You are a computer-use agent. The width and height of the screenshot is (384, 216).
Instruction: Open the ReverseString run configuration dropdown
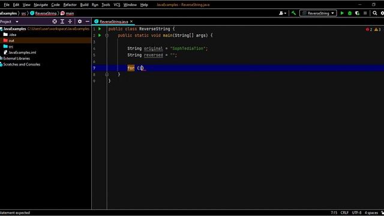click(318, 13)
